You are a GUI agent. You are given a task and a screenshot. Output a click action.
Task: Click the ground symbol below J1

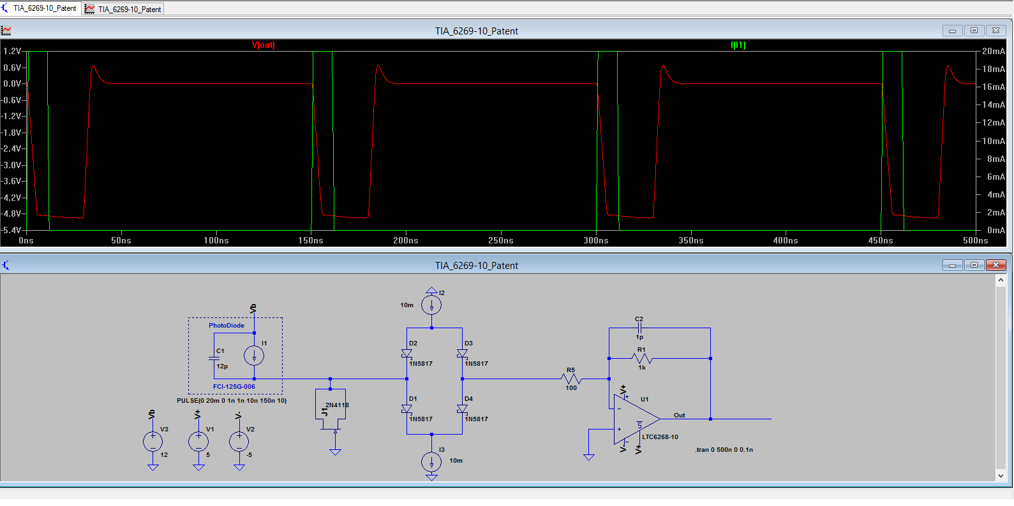335,452
